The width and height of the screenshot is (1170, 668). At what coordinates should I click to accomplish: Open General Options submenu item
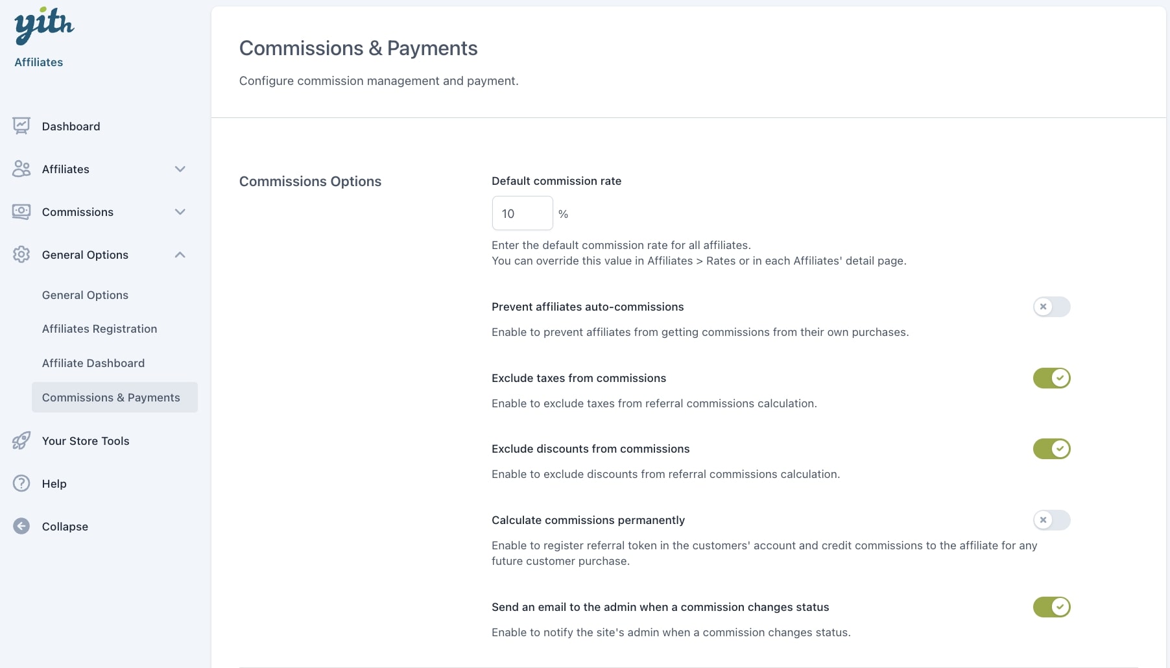tap(85, 295)
